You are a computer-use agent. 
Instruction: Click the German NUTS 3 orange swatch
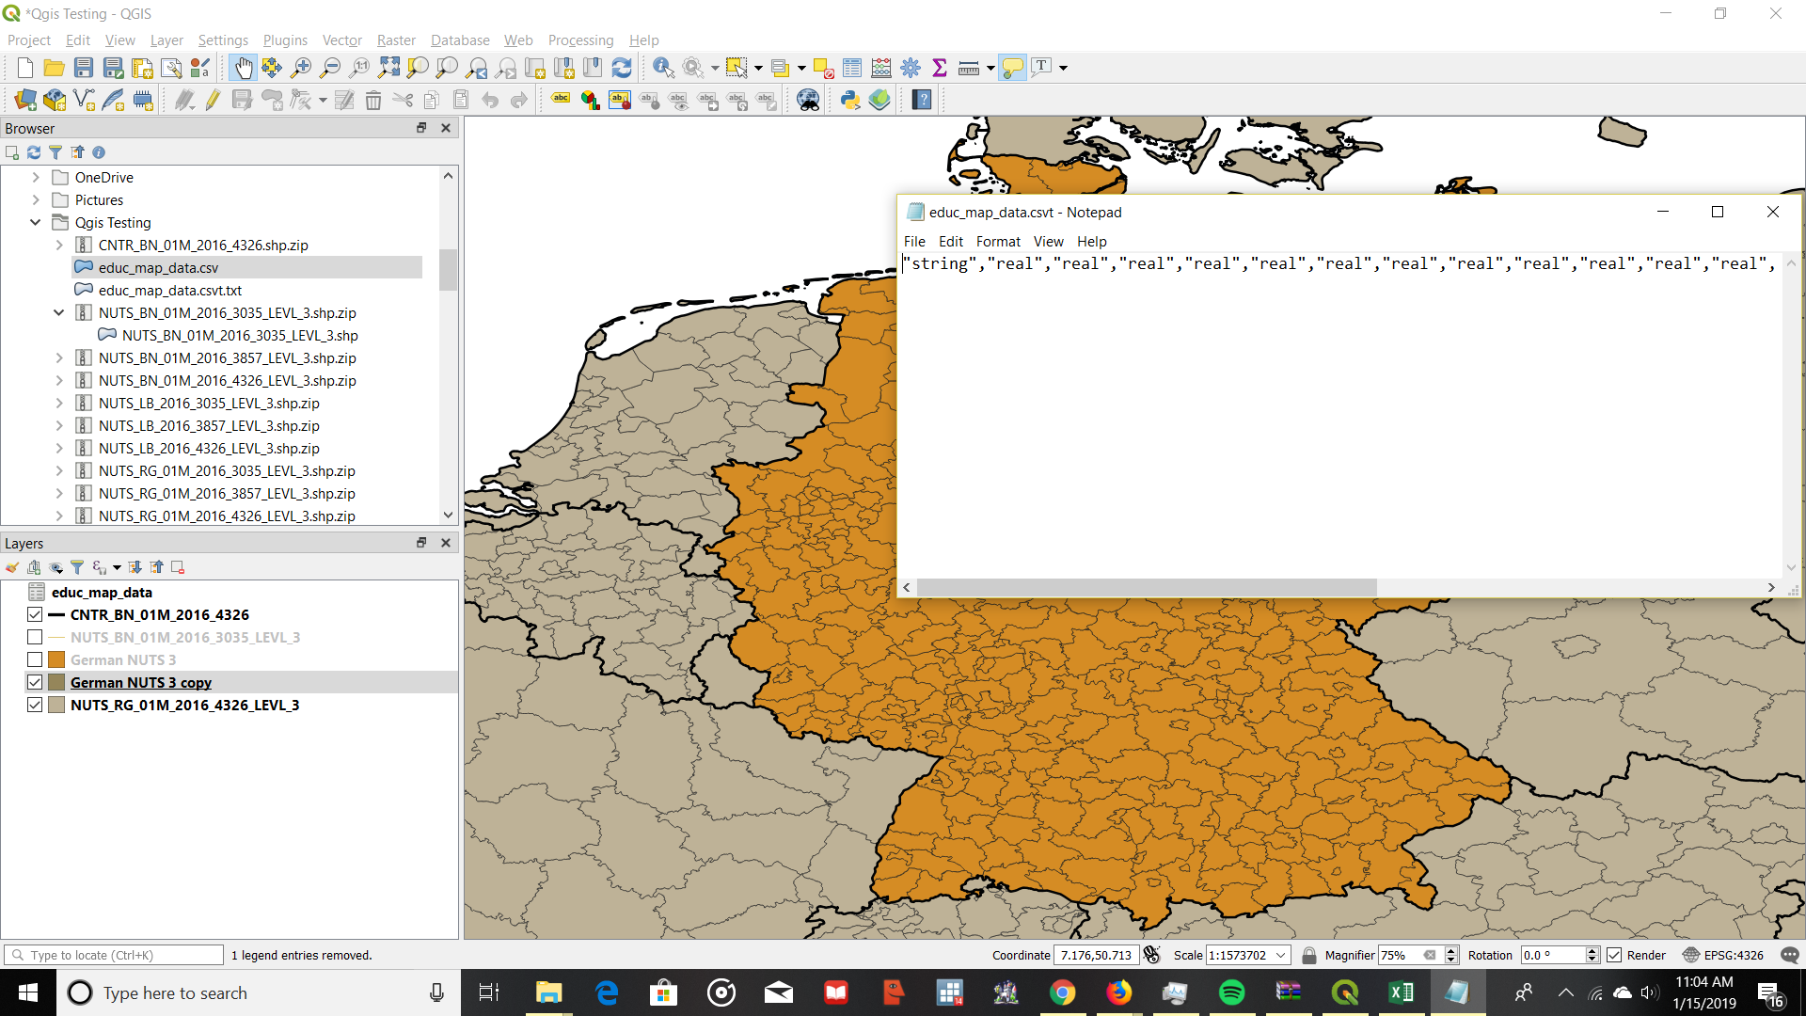(56, 659)
